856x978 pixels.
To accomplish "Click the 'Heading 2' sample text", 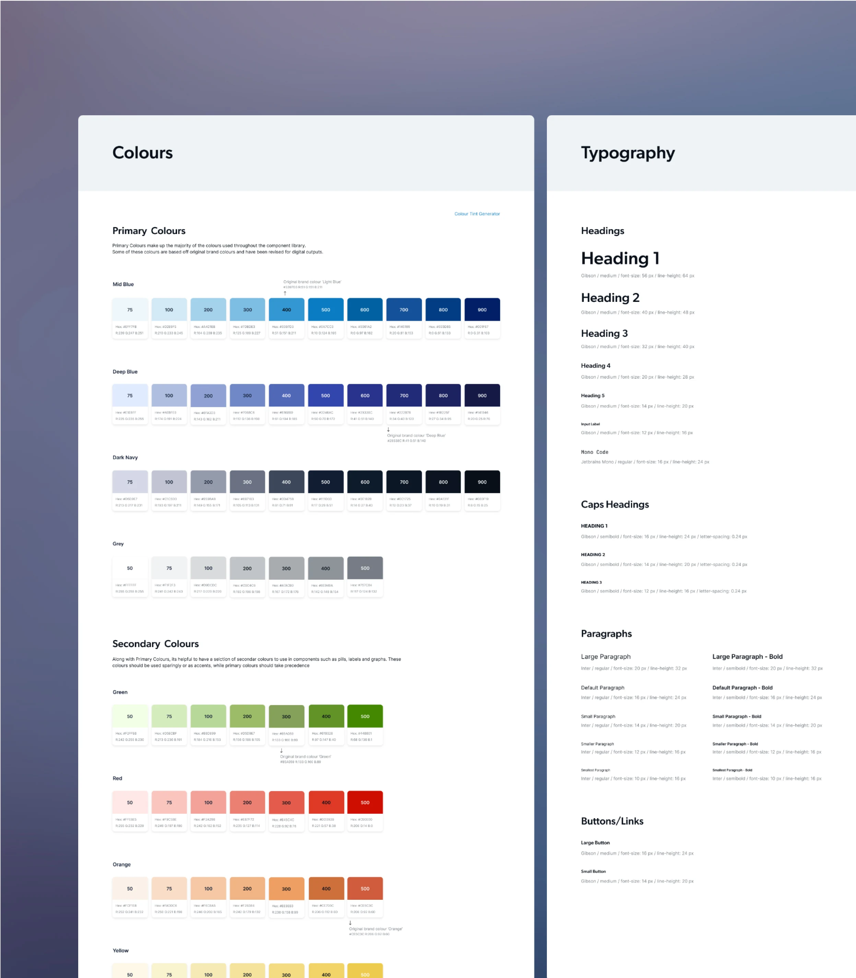I will tap(610, 298).
